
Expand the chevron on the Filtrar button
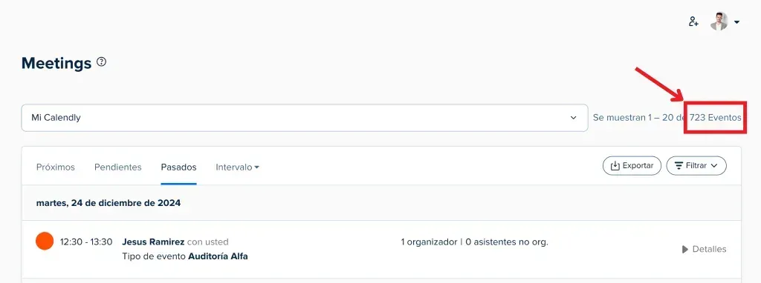tap(714, 165)
